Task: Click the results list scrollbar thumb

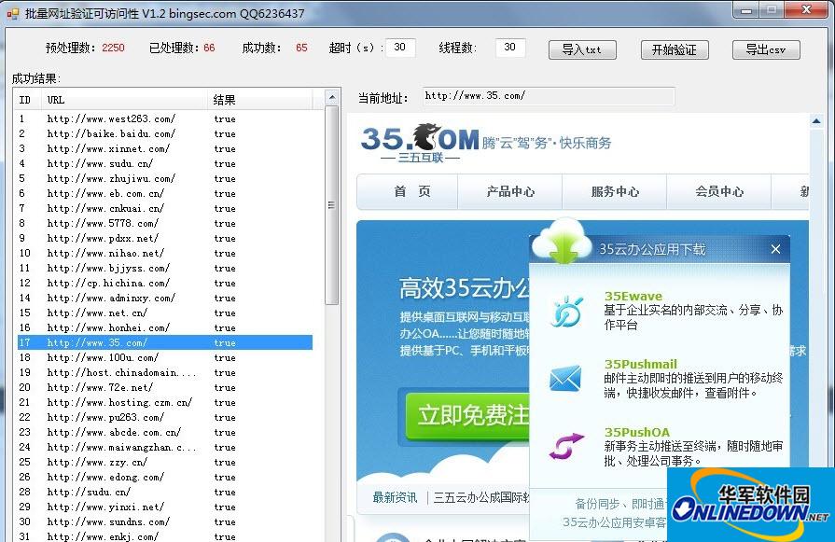Action: pos(332,205)
